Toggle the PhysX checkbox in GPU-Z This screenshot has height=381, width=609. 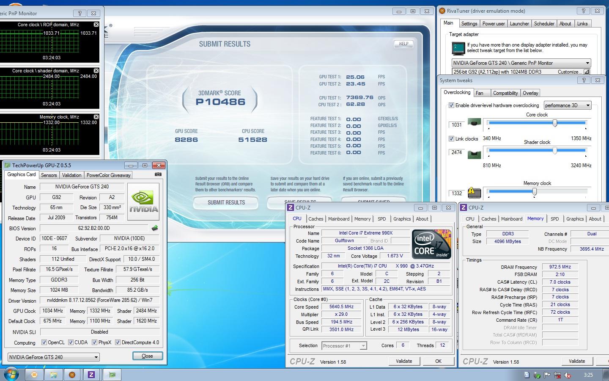click(94, 342)
